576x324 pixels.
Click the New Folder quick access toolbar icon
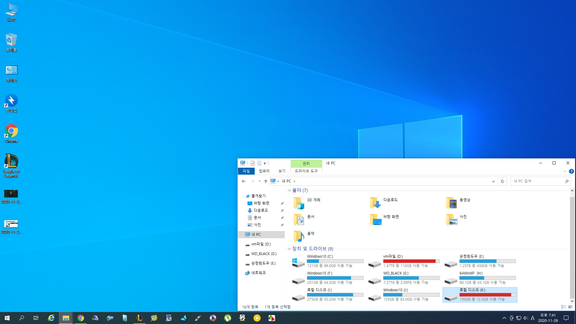point(259,163)
